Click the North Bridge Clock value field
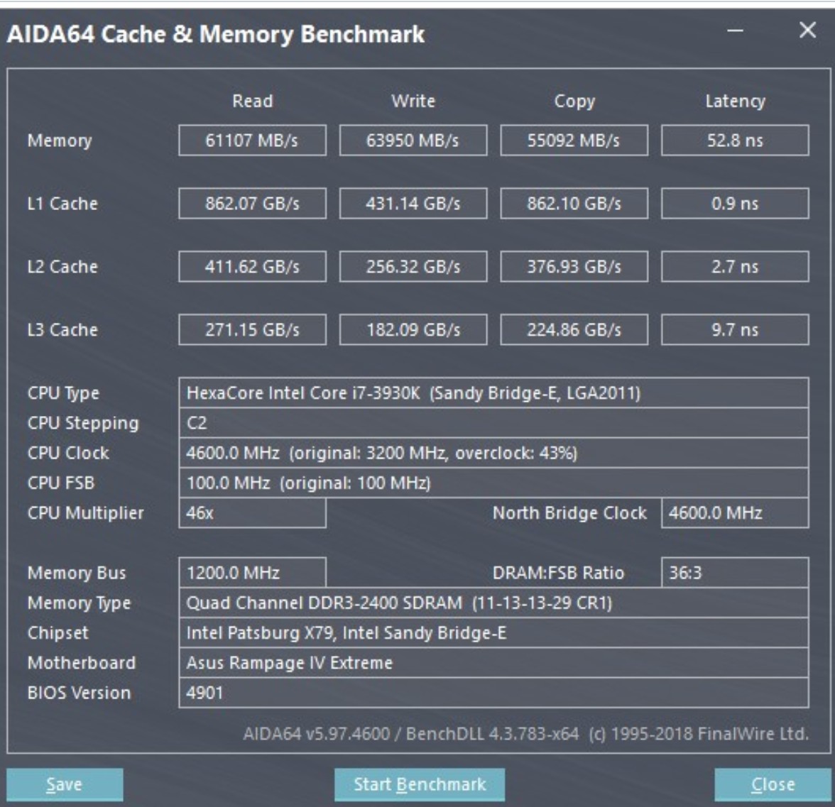The image size is (835, 807). (x=735, y=512)
